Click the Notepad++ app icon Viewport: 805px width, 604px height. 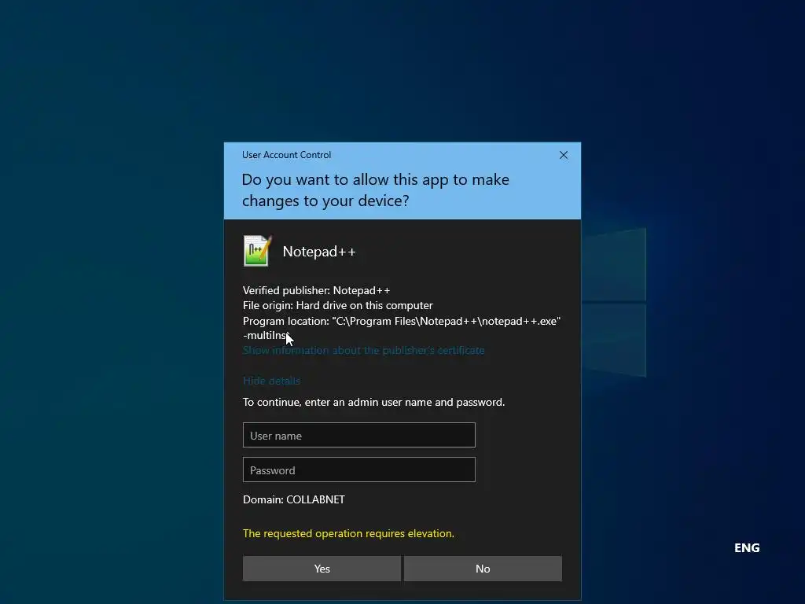[257, 251]
